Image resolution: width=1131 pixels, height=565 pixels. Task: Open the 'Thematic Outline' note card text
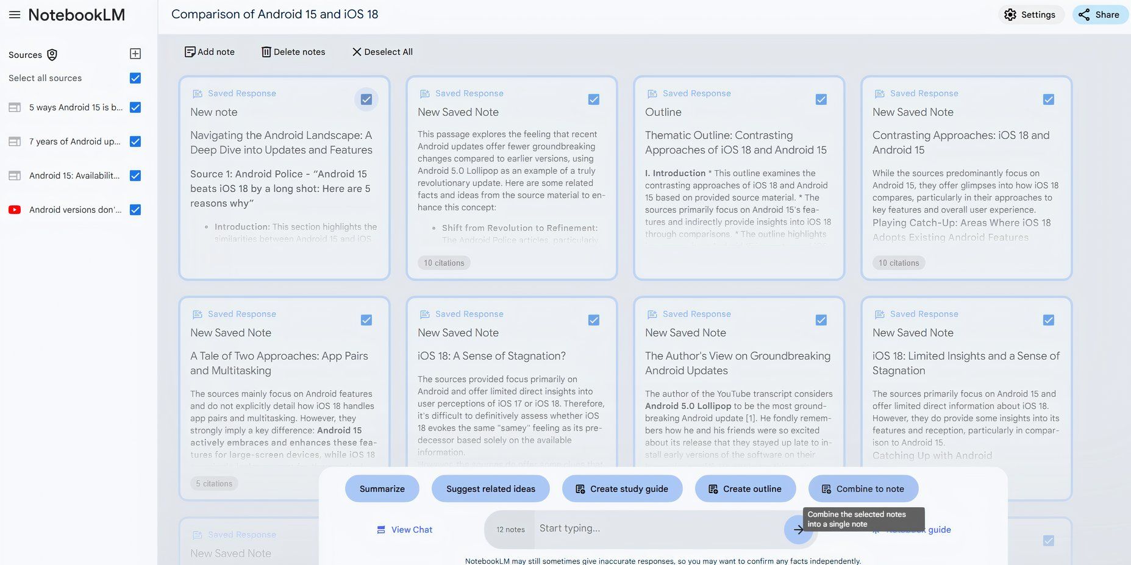tap(736, 143)
